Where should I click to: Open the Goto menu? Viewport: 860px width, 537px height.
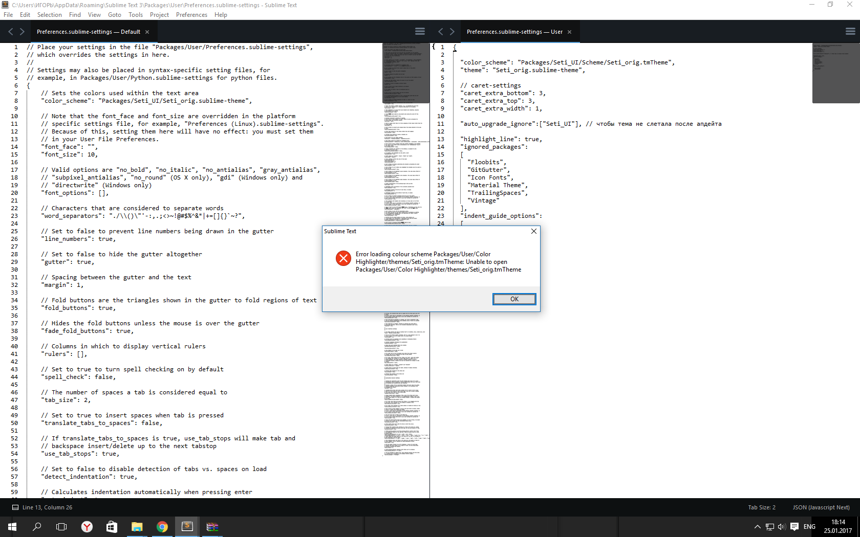[x=115, y=15]
